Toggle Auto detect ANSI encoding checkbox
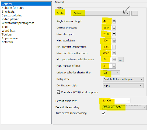This screenshot has width=147, height=130. [103, 113]
